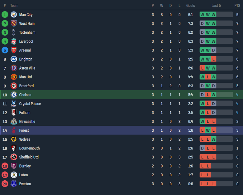Click the Man City club crest
Viewport: 243px width, 195px height.
(14, 15)
